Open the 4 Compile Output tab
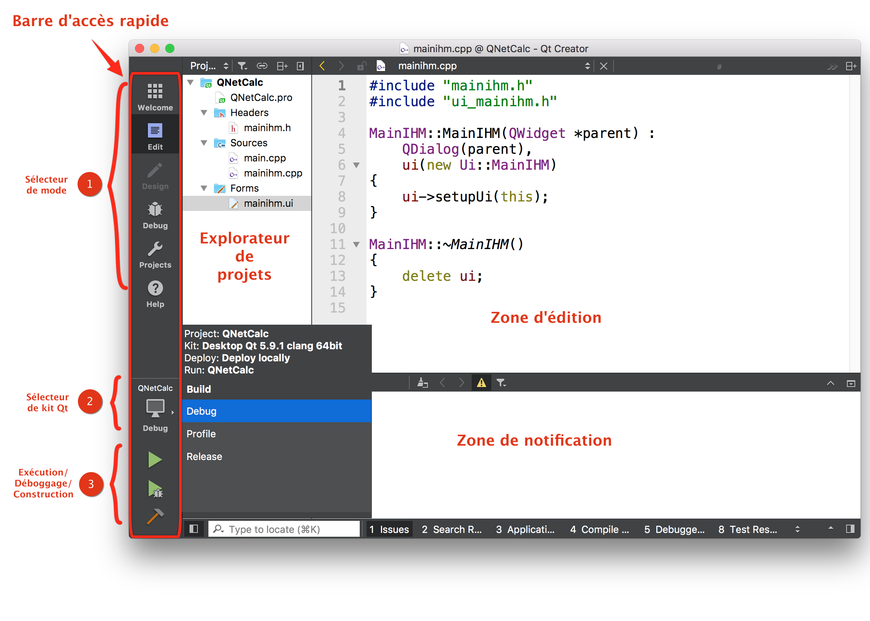 (600, 529)
